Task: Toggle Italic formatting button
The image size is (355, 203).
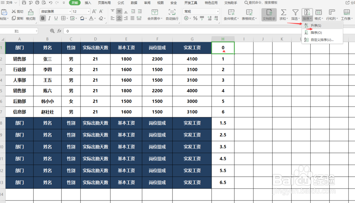Action: pos(49,18)
